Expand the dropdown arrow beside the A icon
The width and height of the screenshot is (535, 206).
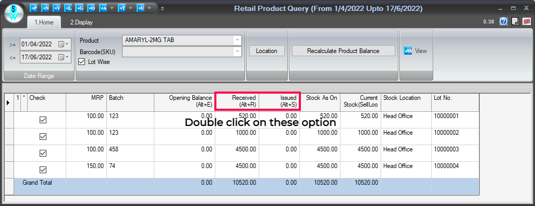[112, 8]
